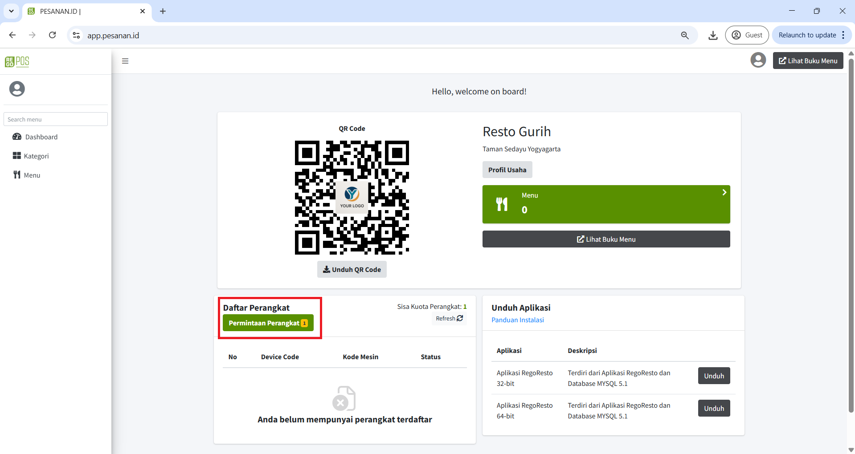Download the RegoResto 64-bit application

click(714, 409)
